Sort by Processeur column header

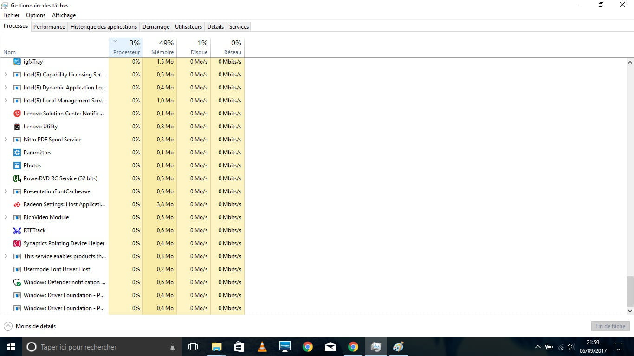(126, 47)
